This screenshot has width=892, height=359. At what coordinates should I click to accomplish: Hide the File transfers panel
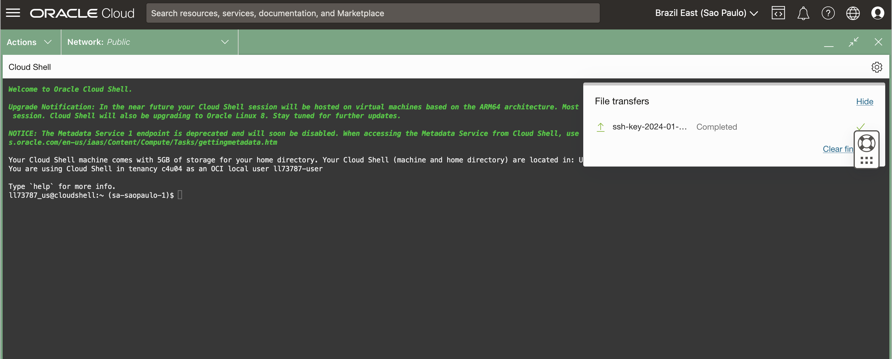(864, 101)
